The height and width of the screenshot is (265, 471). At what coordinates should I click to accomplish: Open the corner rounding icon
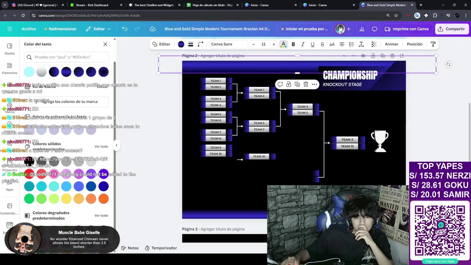pyautogui.click(x=201, y=44)
